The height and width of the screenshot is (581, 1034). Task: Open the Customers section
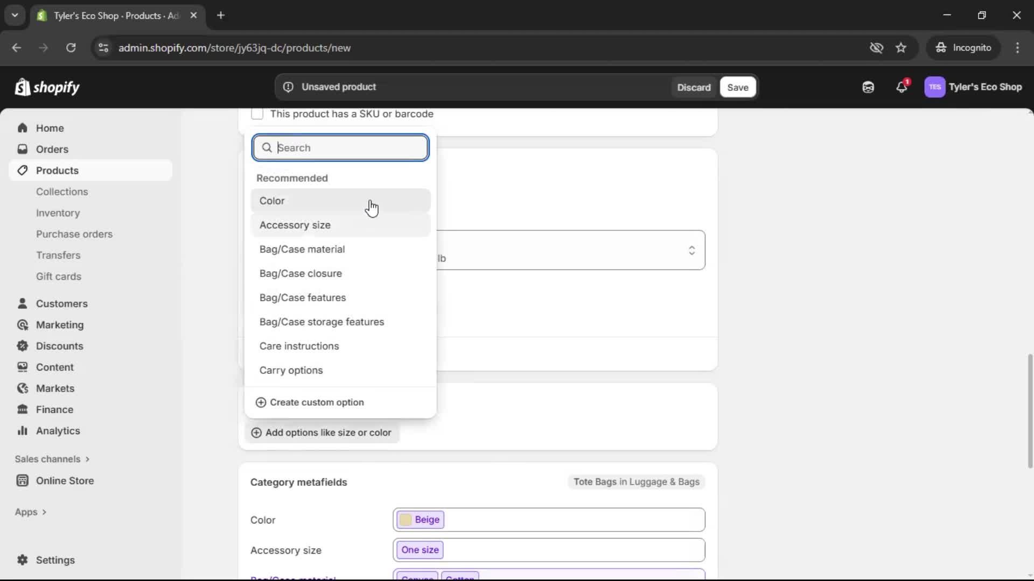(22, 303)
